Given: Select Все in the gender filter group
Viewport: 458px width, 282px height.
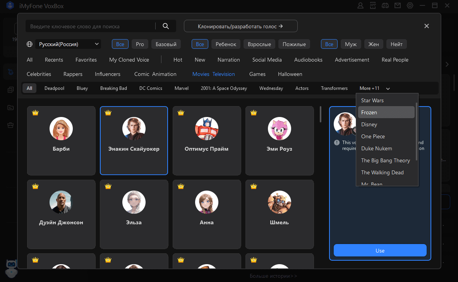Looking at the screenshot, I should (x=329, y=44).
